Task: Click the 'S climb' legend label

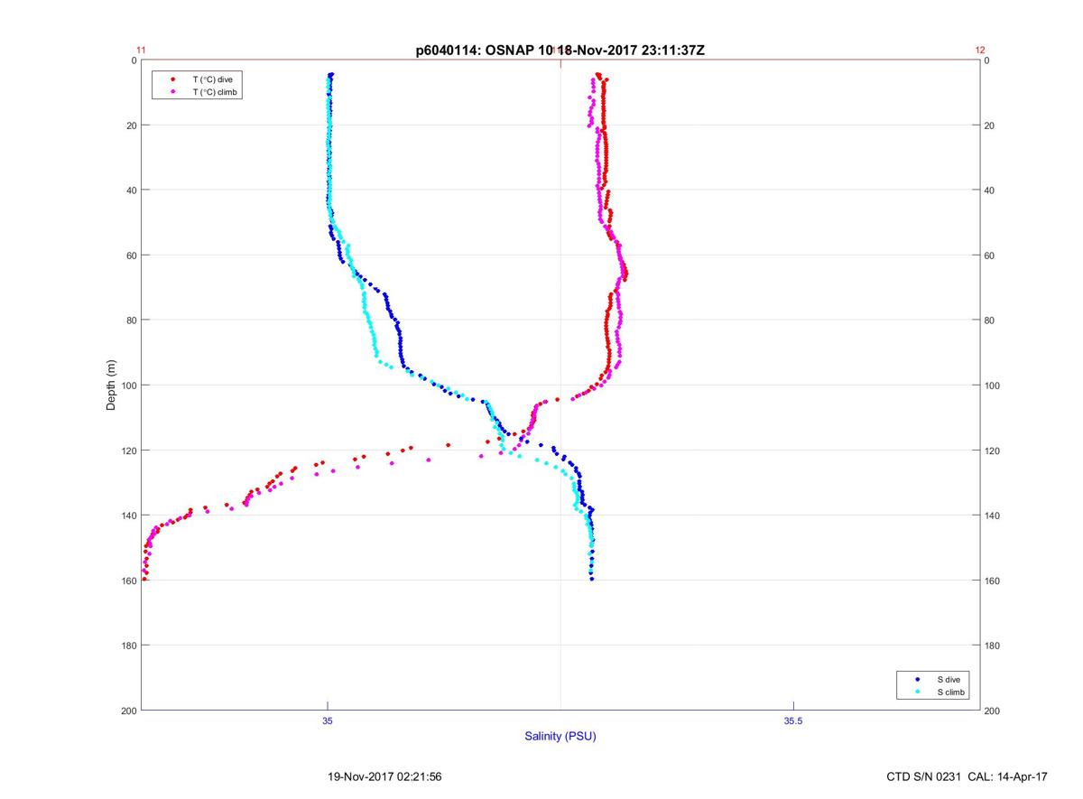Action: click(951, 692)
